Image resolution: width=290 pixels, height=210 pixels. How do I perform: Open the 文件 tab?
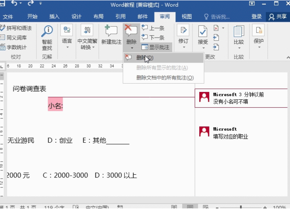pyautogui.click(x=8, y=17)
